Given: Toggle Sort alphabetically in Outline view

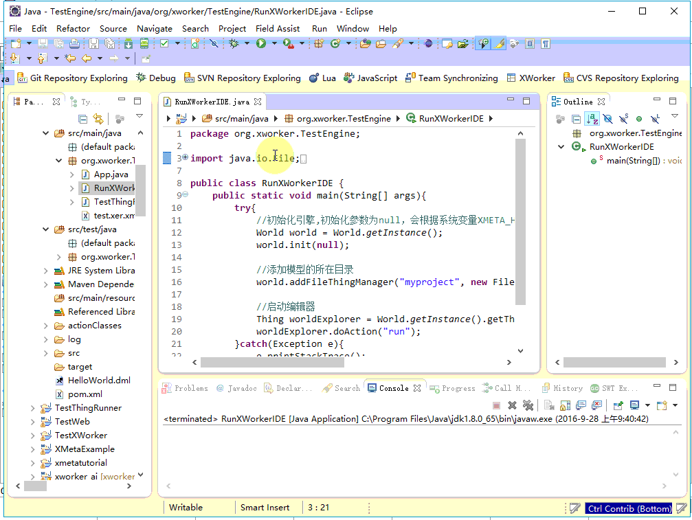Looking at the screenshot, I should 592,119.
